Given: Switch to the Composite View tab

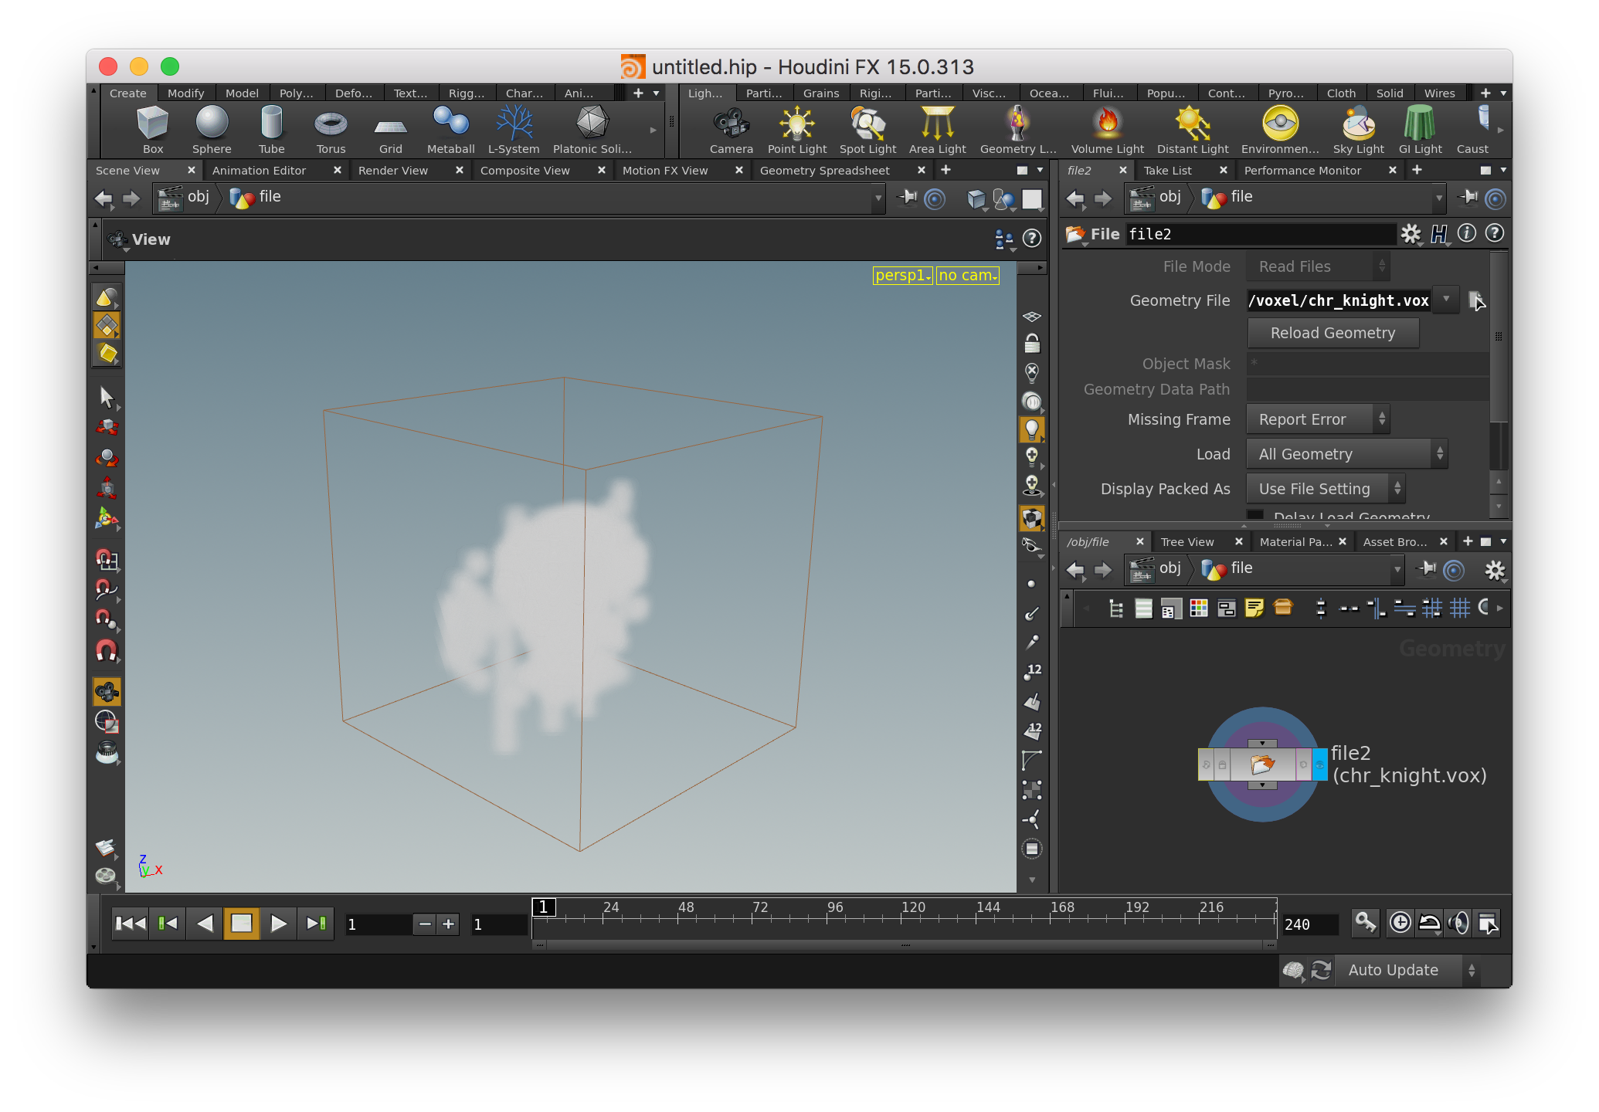Looking at the screenshot, I should pos(525,170).
